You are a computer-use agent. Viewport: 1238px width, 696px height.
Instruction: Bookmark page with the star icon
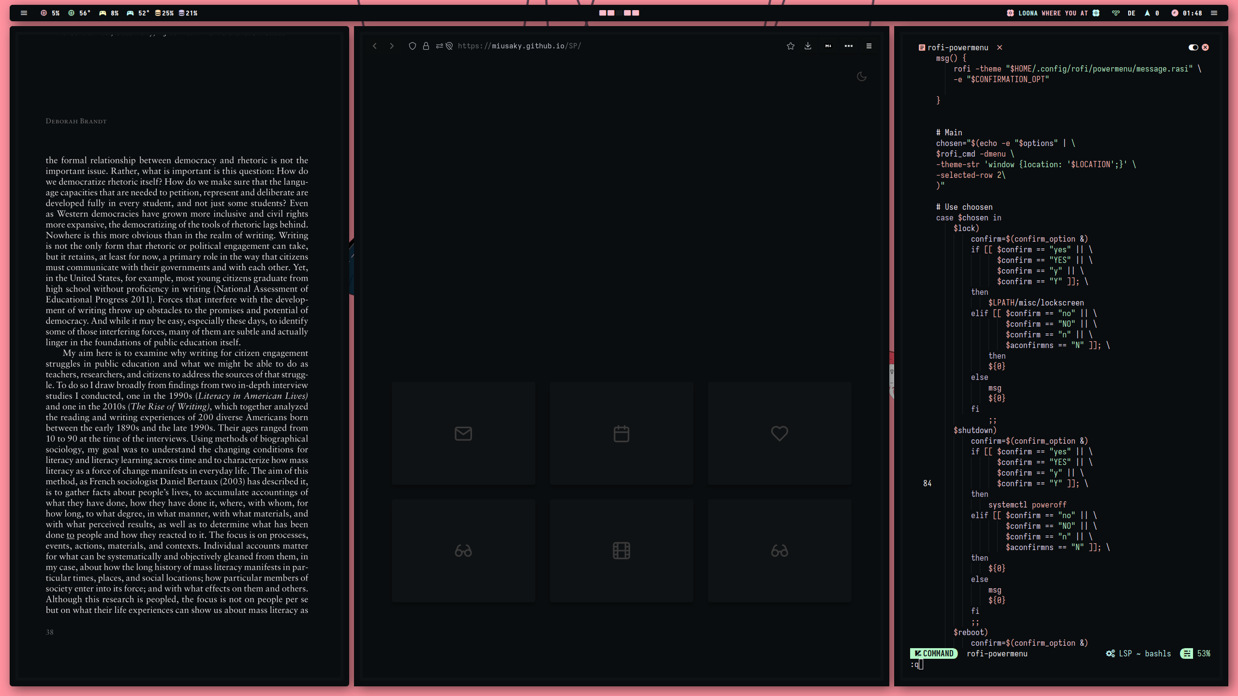[x=791, y=46]
